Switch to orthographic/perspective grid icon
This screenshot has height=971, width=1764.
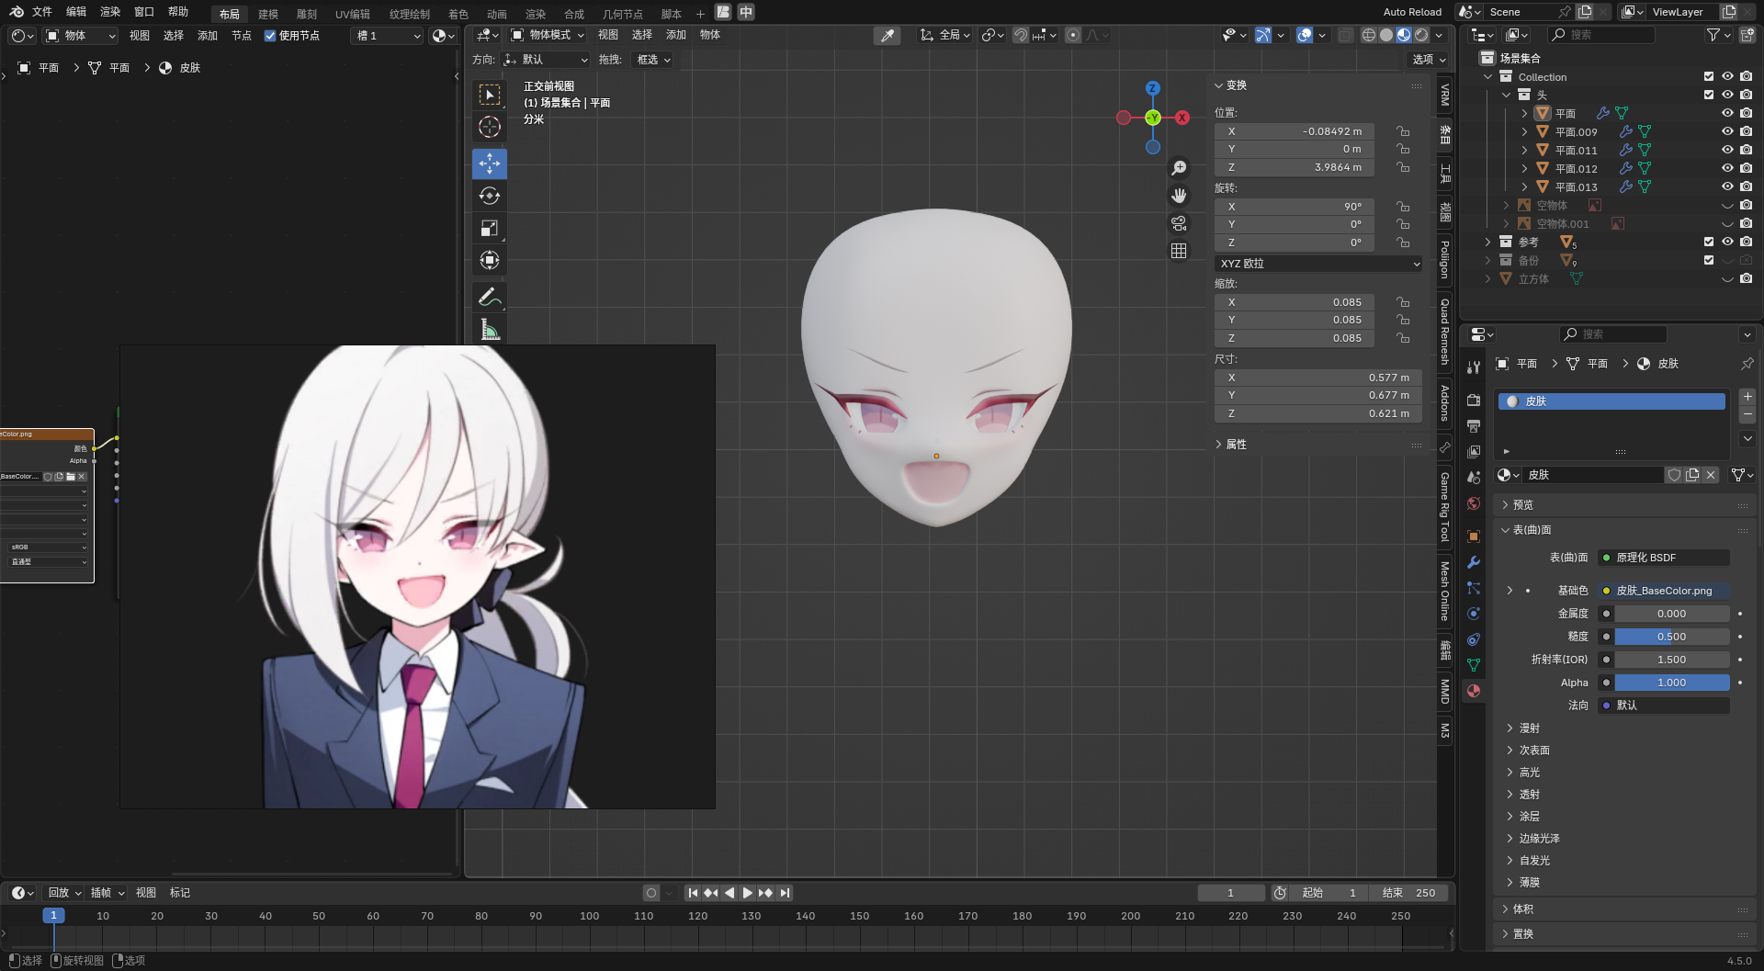[1179, 251]
